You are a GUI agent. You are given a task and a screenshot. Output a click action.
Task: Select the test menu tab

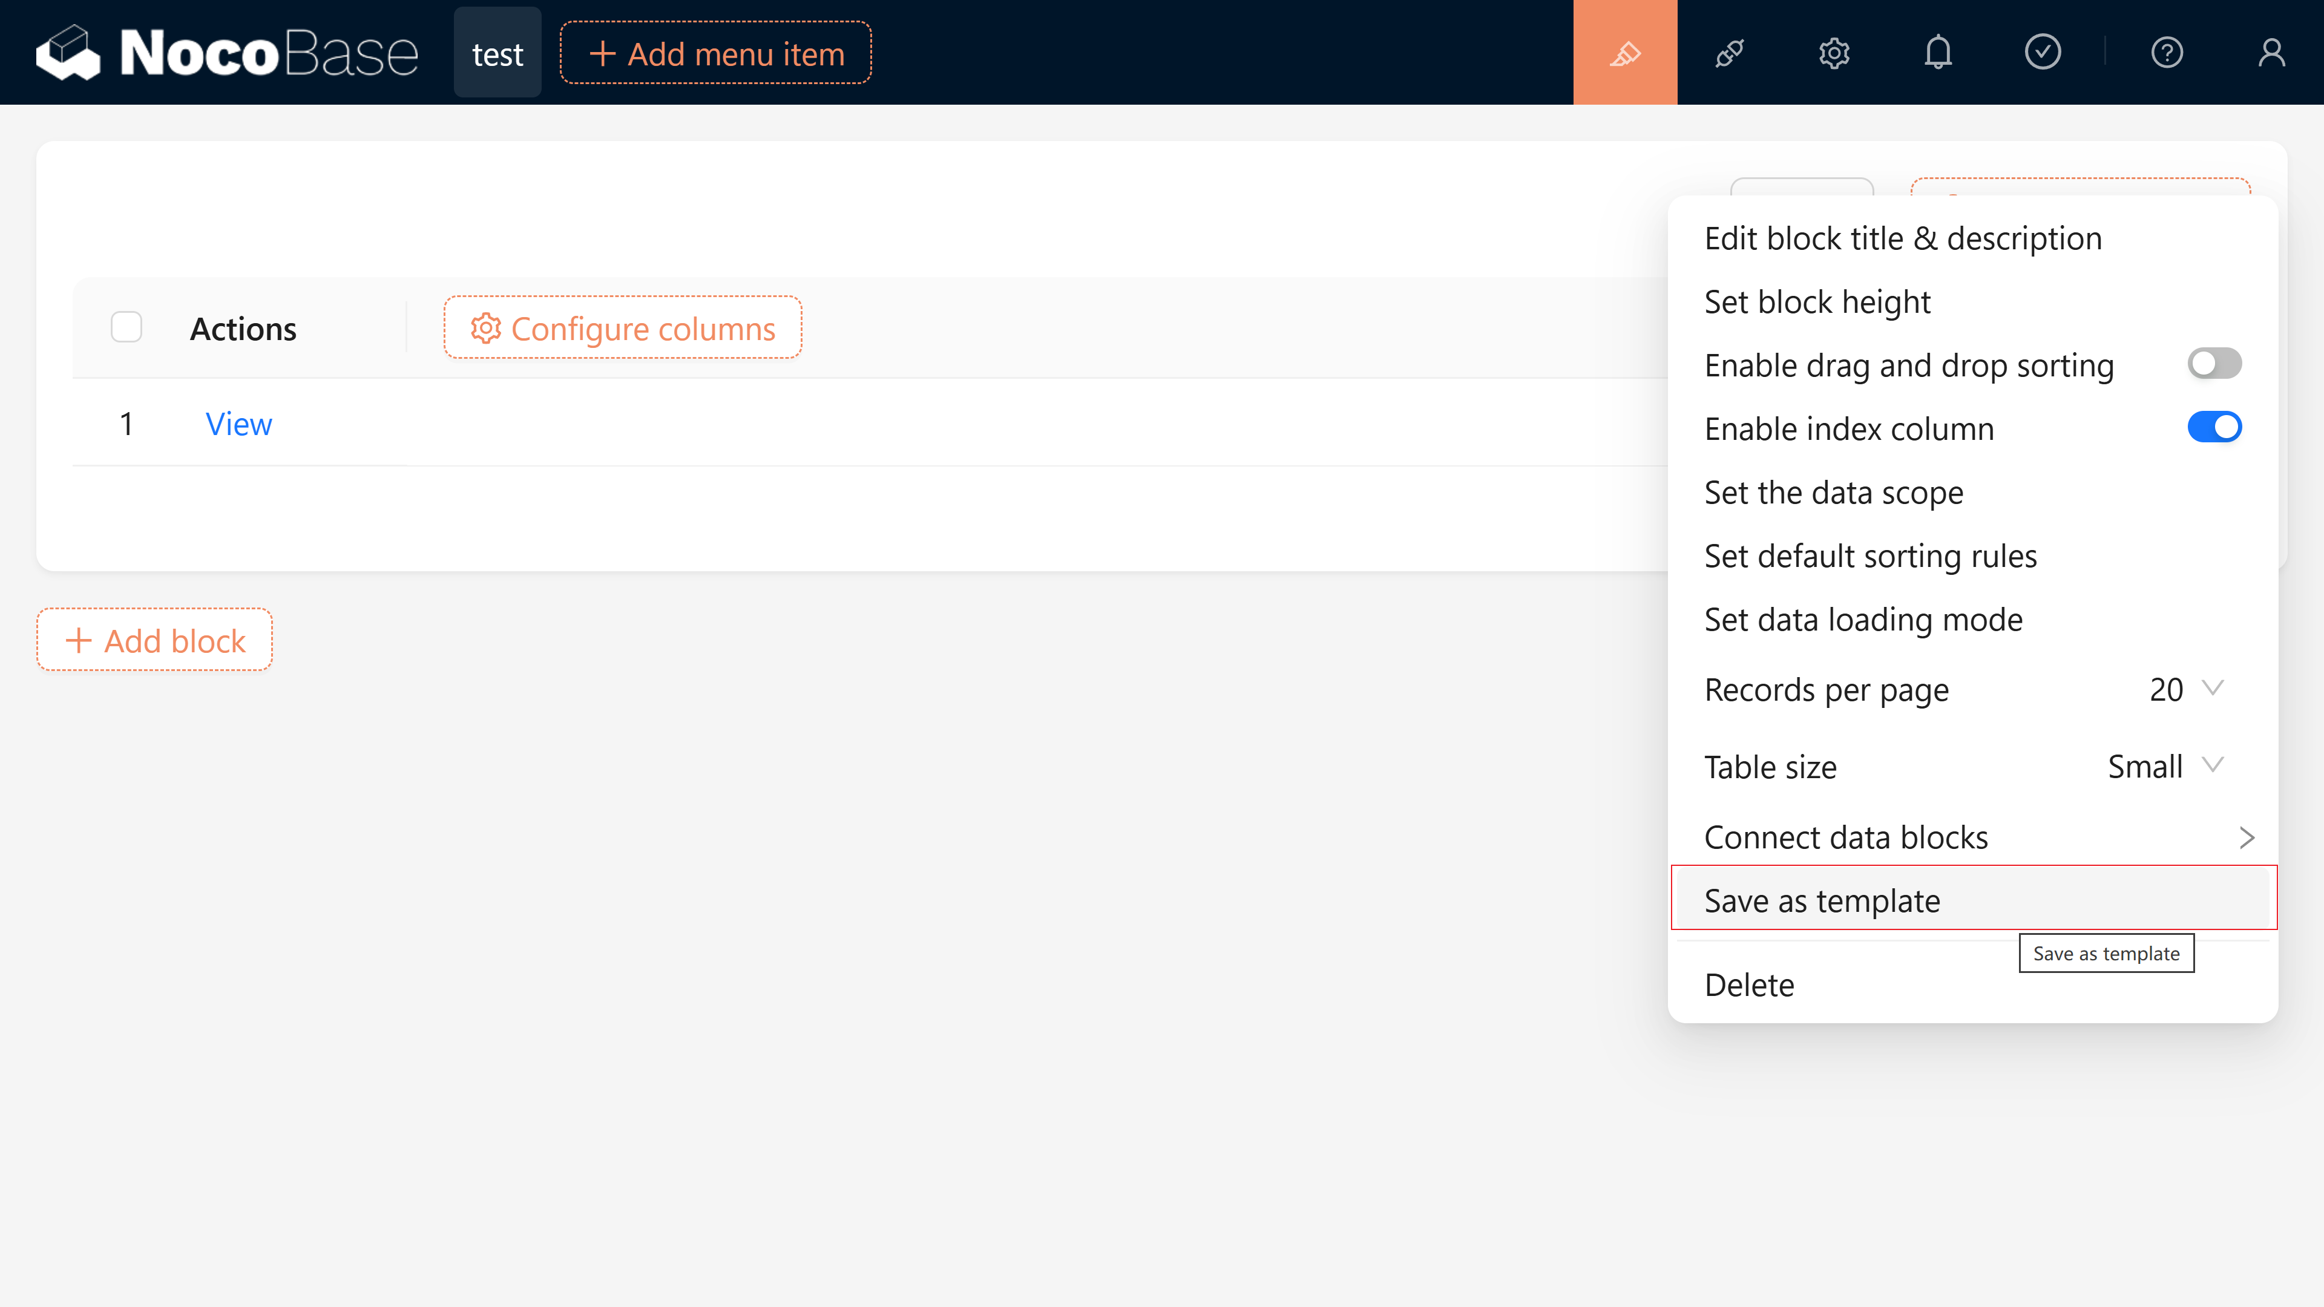497,54
